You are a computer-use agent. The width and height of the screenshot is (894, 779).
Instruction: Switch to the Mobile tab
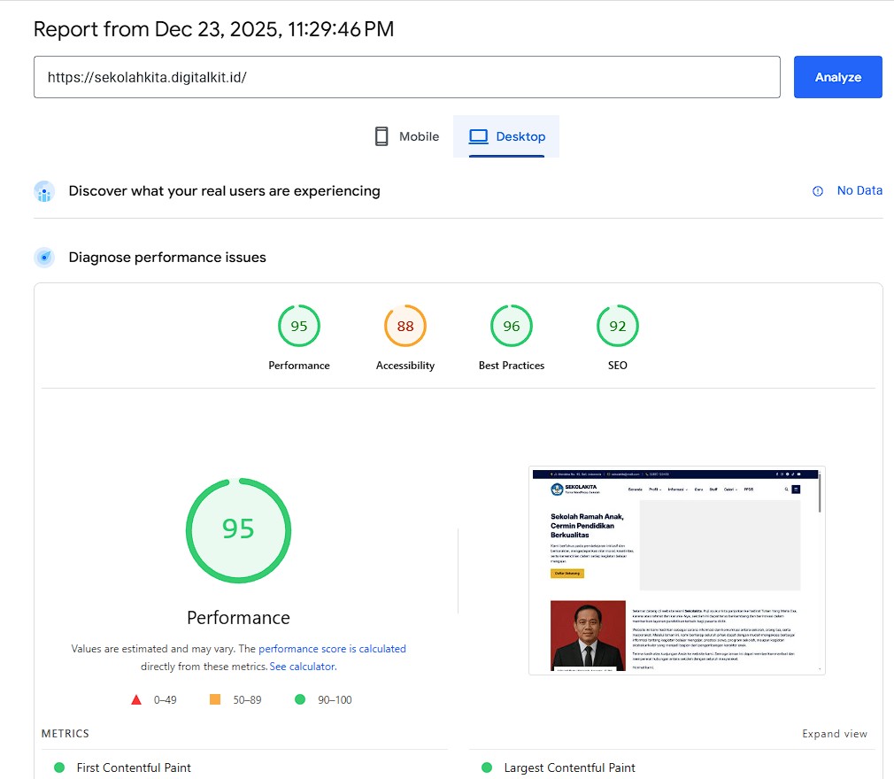coord(406,136)
